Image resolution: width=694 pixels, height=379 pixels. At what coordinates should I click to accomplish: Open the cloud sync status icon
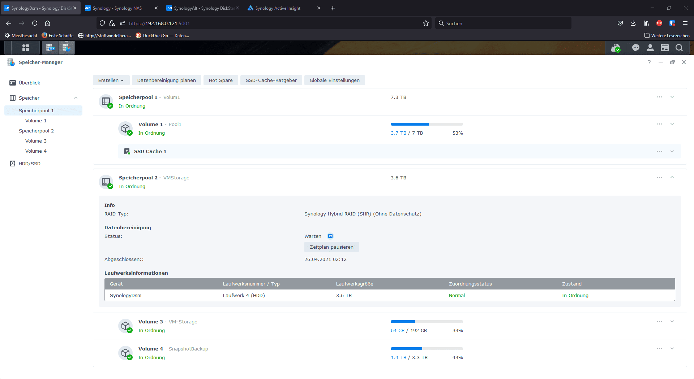point(615,48)
